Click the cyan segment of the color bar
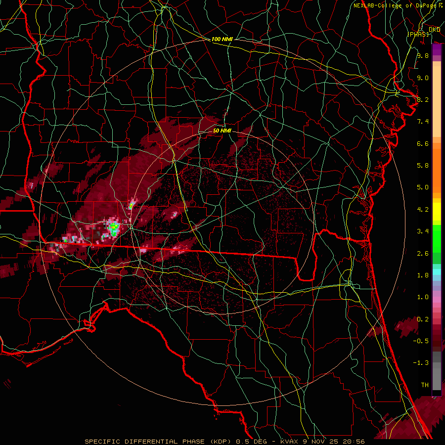The image size is (445, 445). (437, 272)
